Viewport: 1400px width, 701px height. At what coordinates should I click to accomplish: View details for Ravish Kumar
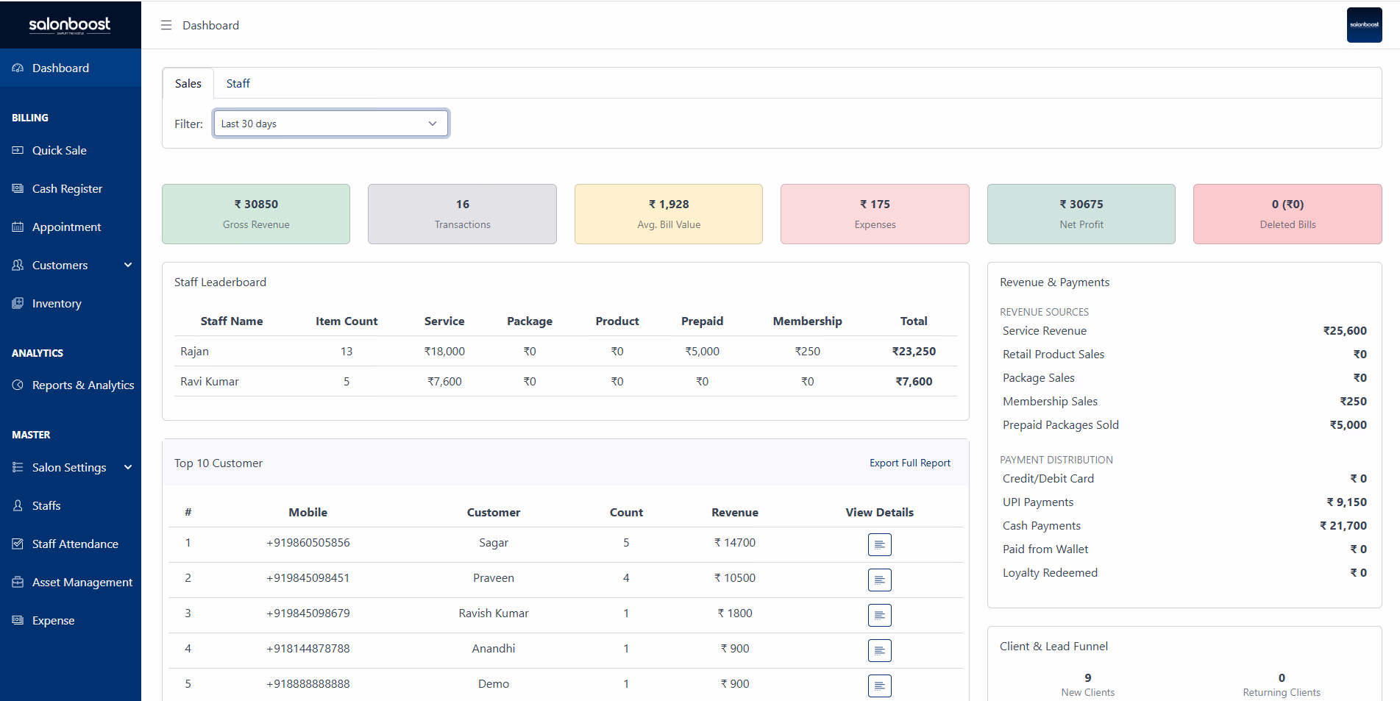click(x=879, y=615)
